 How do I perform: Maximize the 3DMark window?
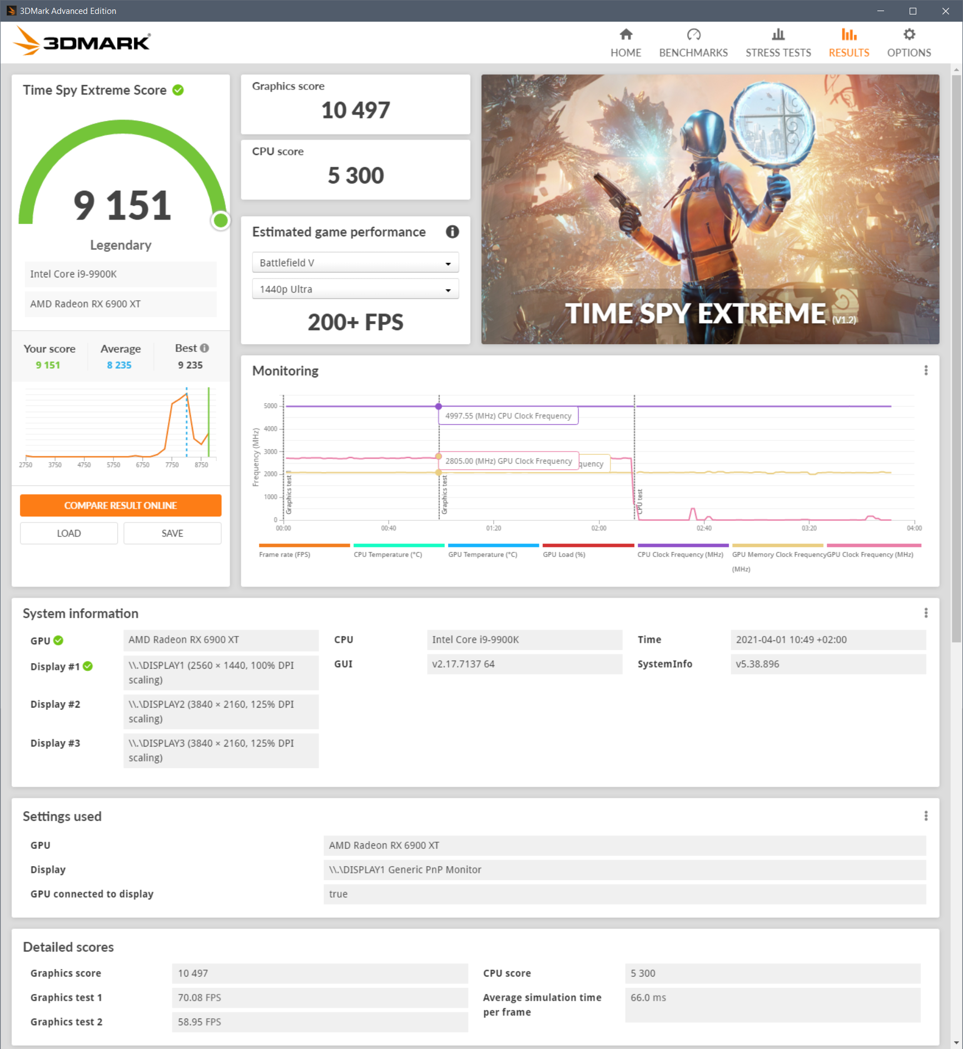pyautogui.click(x=912, y=11)
